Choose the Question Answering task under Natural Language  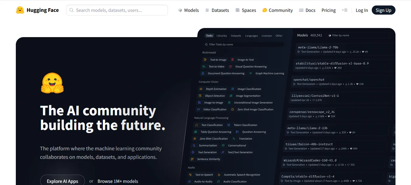(250, 132)
